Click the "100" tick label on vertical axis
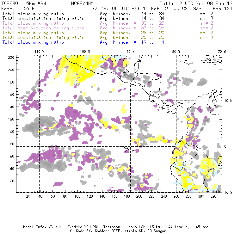This screenshot has width=234, height=234. pos(11,132)
